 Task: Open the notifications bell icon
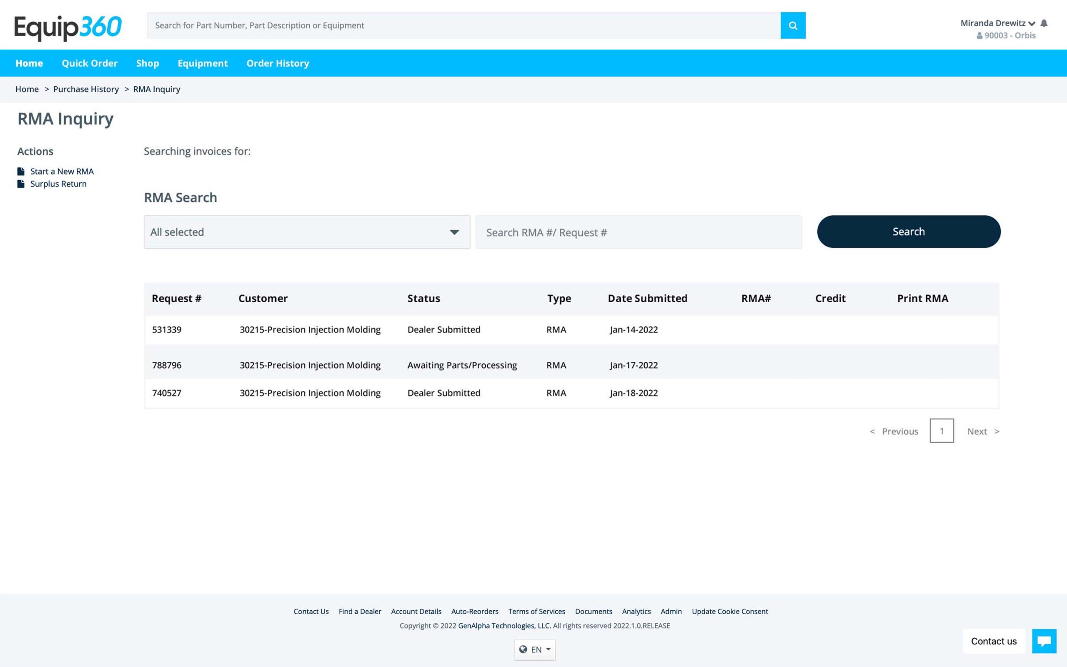tap(1044, 23)
